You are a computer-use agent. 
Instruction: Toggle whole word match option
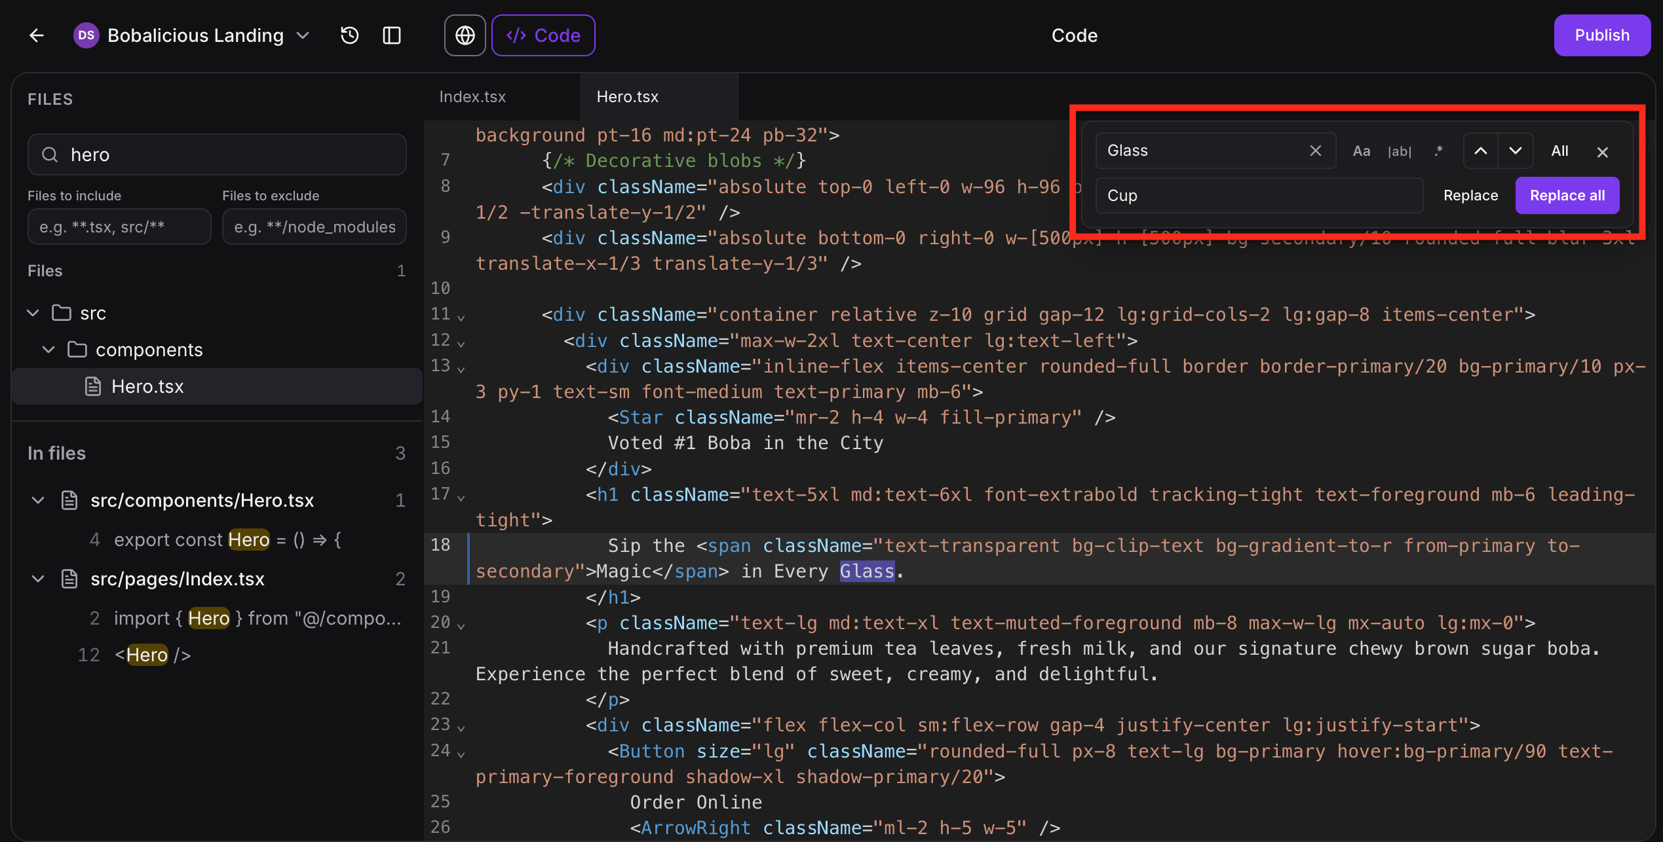(1400, 151)
